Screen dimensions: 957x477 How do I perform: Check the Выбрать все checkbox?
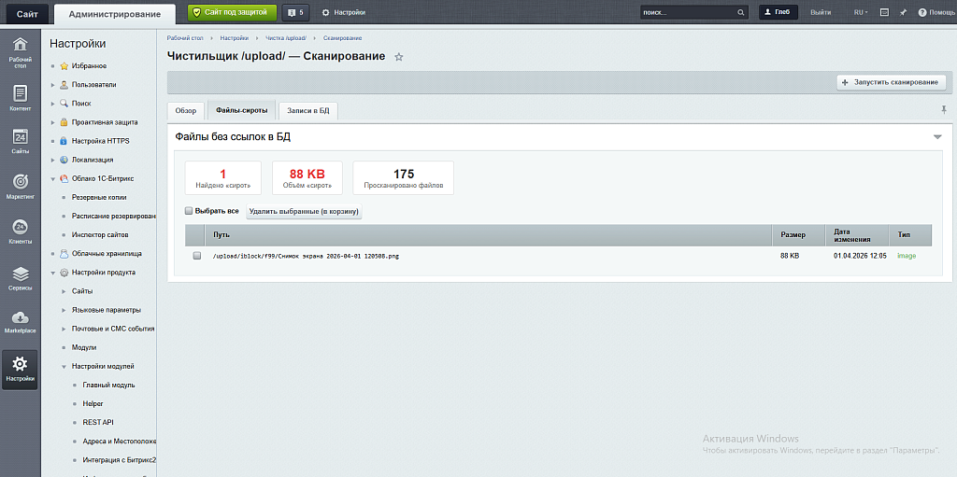tap(189, 211)
